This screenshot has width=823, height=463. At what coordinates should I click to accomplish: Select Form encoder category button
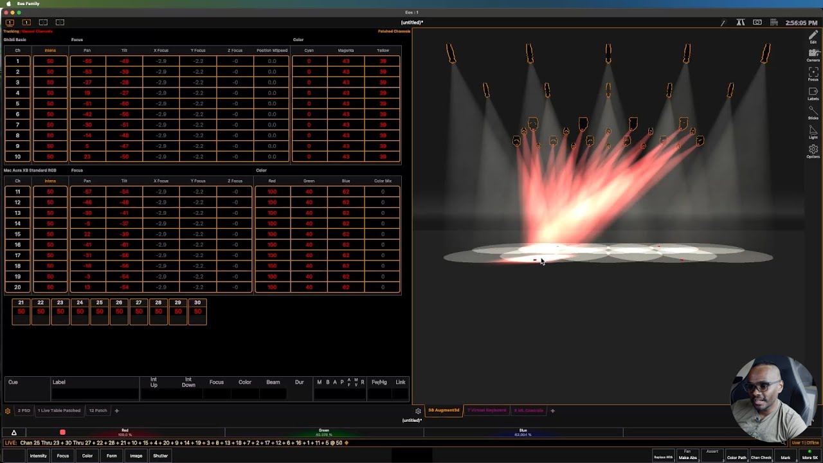coord(111,456)
